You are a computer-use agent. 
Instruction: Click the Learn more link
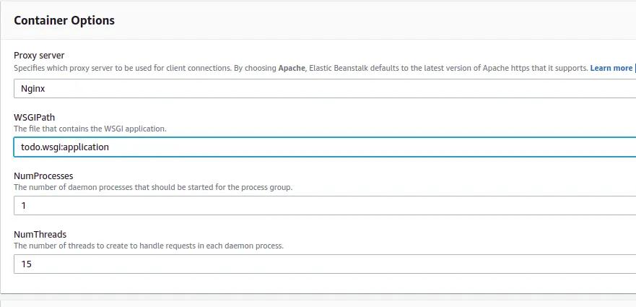pos(611,68)
